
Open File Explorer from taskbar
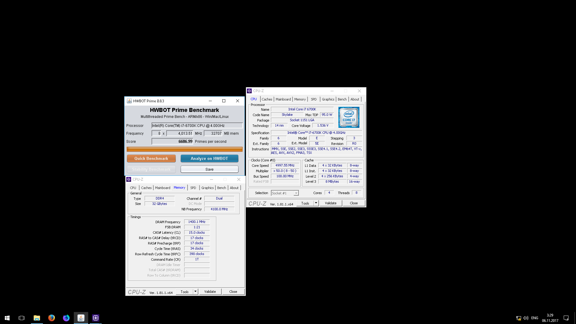pyautogui.click(x=37, y=318)
